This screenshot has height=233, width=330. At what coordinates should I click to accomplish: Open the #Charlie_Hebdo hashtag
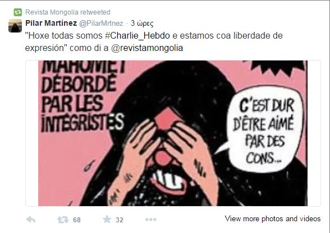[137, 36]
